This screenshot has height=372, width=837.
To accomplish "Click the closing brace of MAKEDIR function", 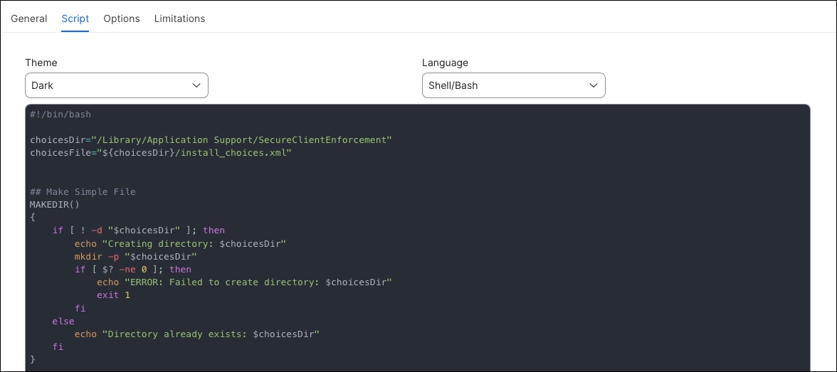I will click(33, 360).
